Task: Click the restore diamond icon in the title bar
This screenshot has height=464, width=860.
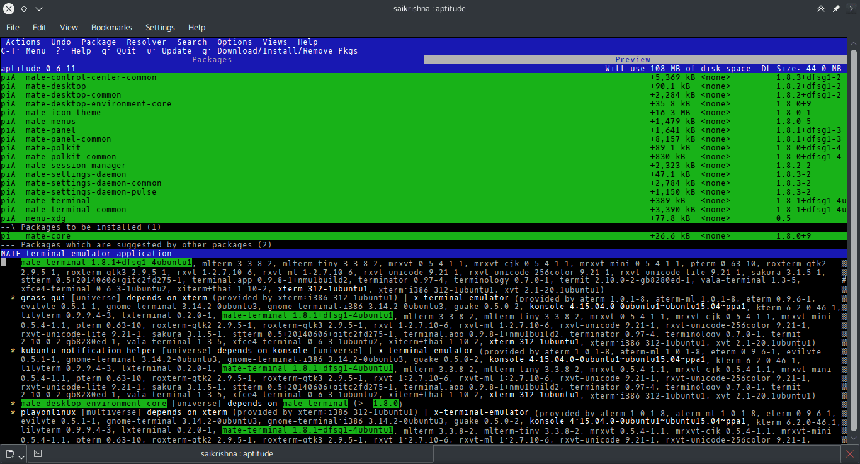Action: click(x=24, y=9)
